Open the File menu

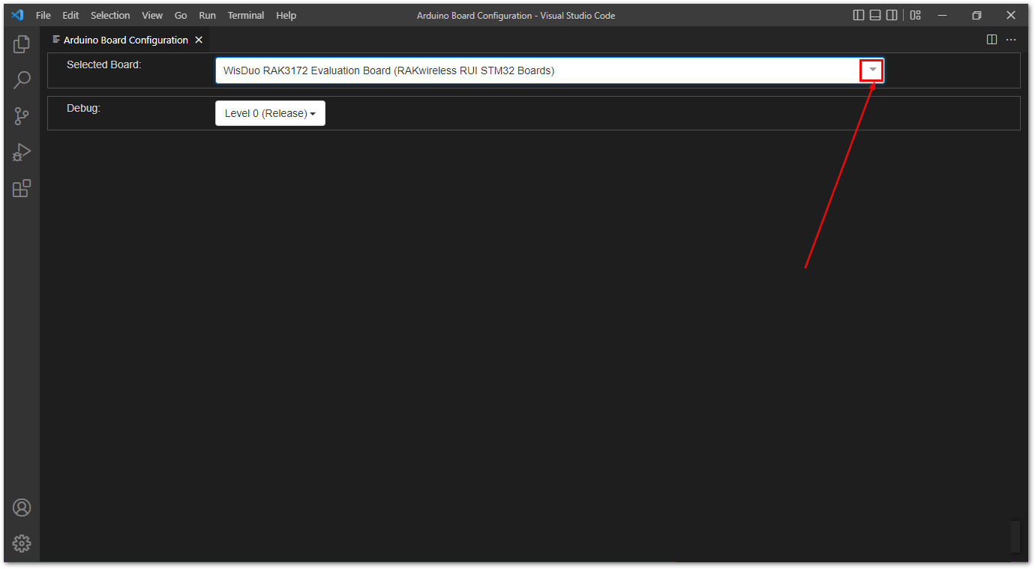coord(43,15)
